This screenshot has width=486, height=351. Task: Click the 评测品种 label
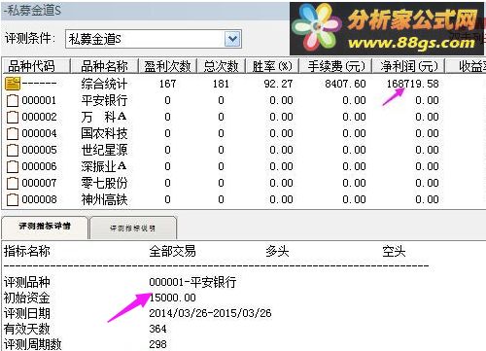27,282
